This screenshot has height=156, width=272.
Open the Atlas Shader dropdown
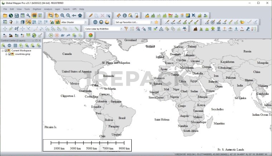tap(74, 22)
